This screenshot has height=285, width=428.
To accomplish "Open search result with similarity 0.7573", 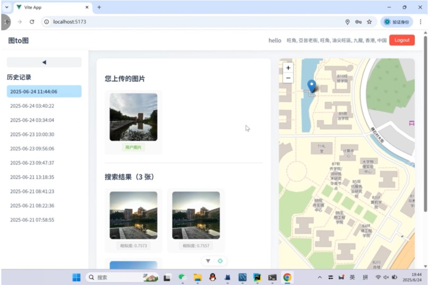I will tap(133, 215).
